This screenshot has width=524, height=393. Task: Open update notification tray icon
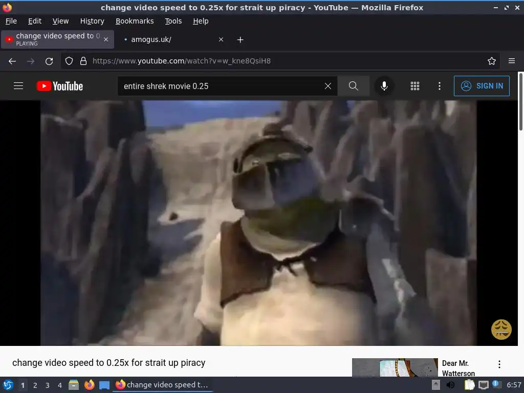click(x=496, y=384)
